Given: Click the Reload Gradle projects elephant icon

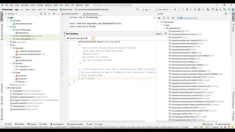Looking at the screenshot, I should click(159, 18).
